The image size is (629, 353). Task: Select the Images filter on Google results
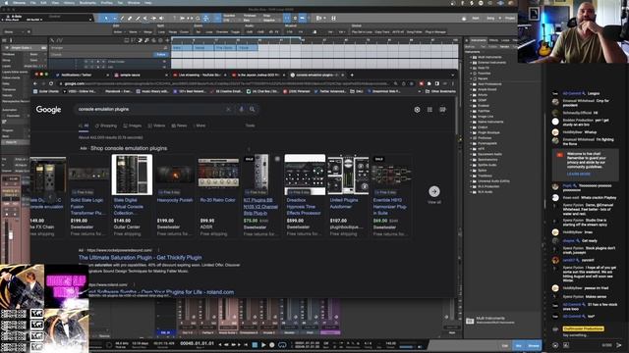coord(133,126)
